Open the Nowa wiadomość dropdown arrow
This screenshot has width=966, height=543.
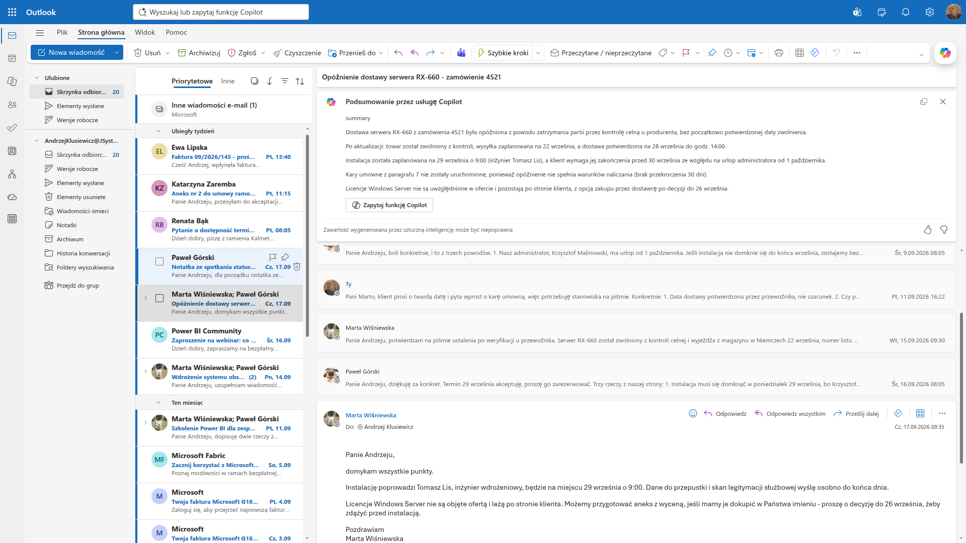(x=117, y=52)
